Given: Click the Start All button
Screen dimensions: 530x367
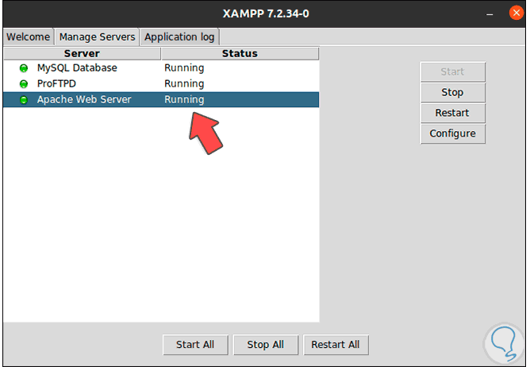Looking at the screenshot, I should (195, 345).
